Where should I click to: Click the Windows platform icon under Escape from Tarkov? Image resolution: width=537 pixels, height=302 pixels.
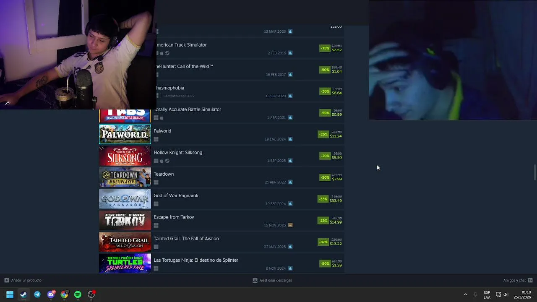click(x=156, y=225)
